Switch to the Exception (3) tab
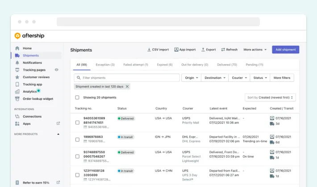Screen dimensions: 317x187 (105, 65)
